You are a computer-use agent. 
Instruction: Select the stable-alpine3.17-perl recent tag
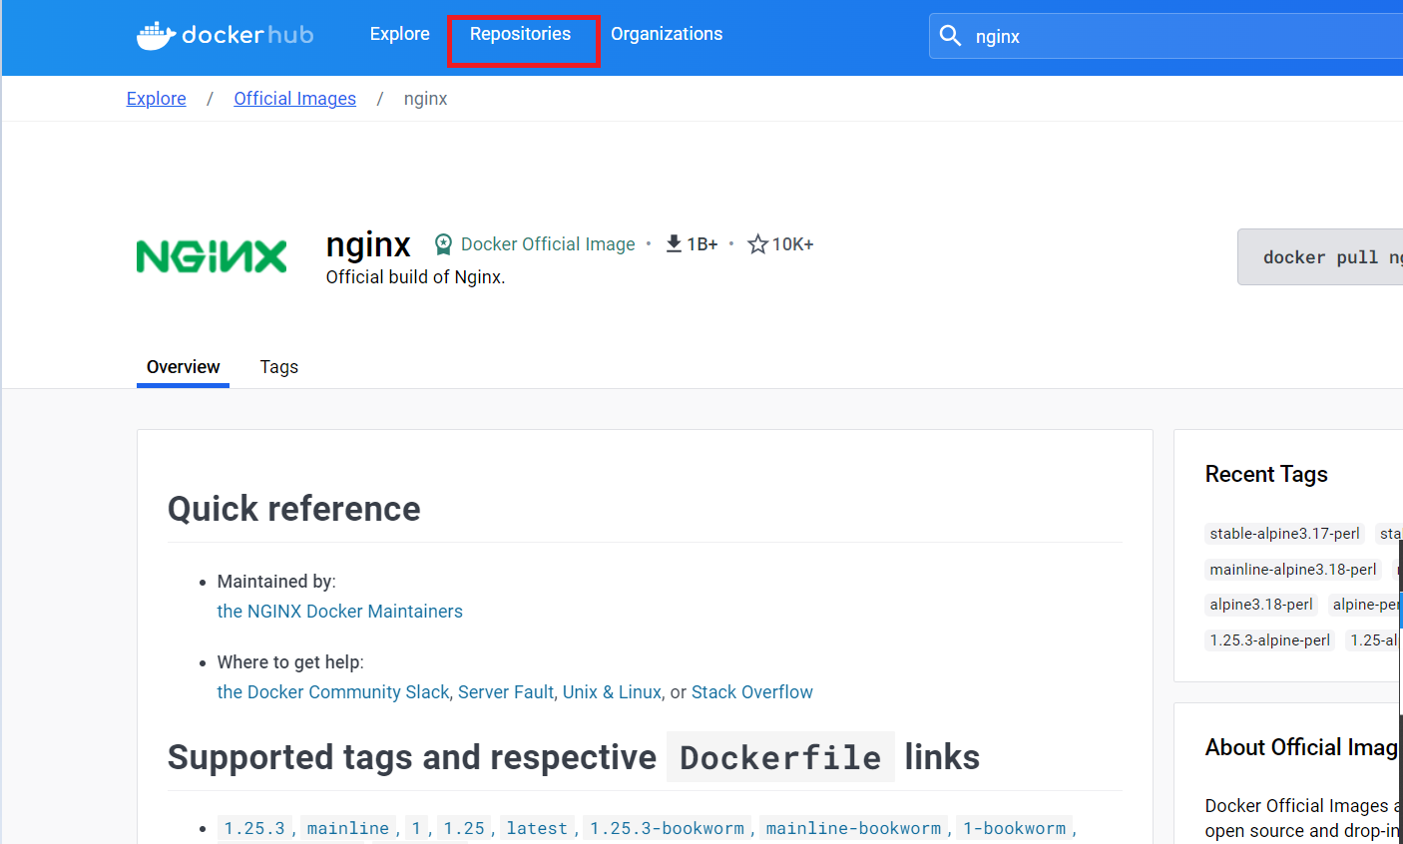[1285, 534]
